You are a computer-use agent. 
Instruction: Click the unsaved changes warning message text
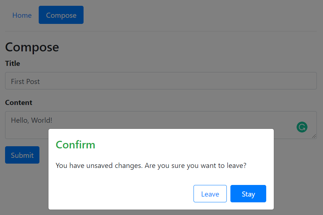click(x=151, y=165)
